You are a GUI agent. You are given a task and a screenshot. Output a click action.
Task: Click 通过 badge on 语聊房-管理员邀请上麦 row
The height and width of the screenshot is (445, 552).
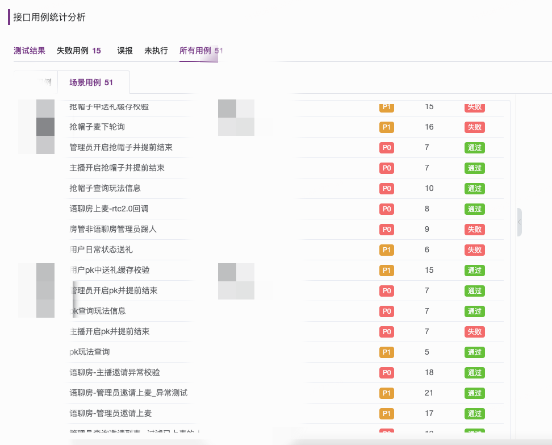(x=474, y=414)
